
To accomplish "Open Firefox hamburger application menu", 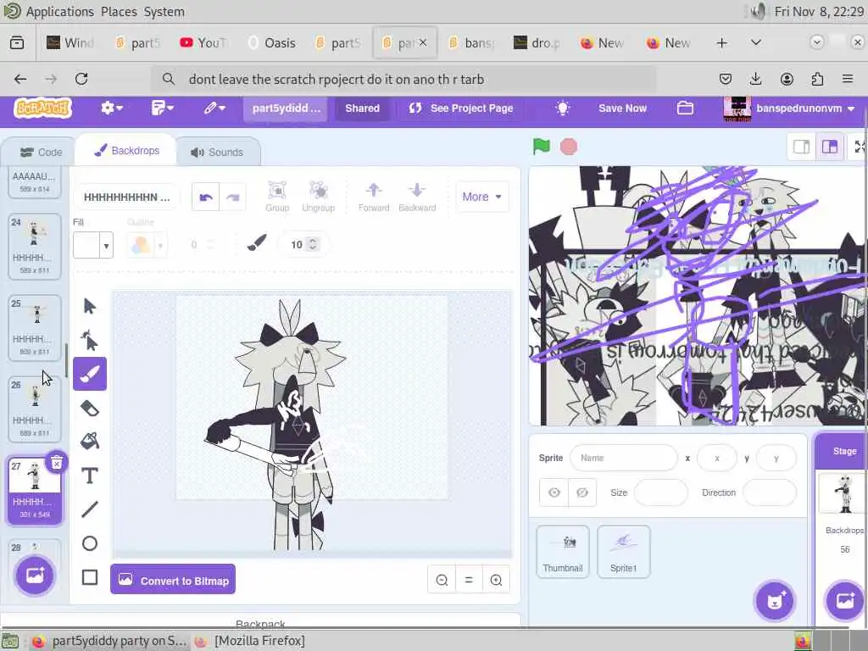I will [847, 79].
